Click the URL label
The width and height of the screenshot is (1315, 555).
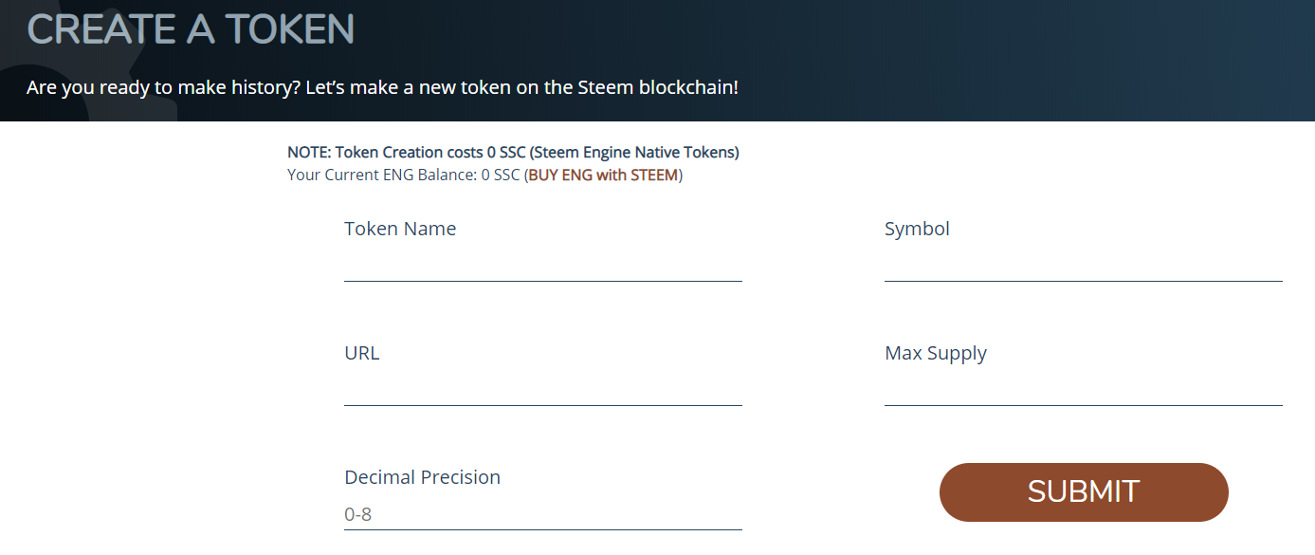(x=361, y=353)
